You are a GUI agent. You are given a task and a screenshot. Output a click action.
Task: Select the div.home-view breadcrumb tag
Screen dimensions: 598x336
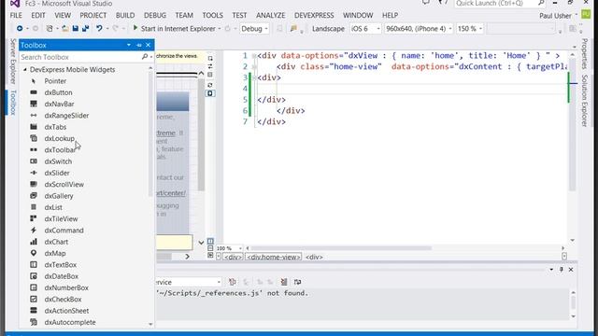coord(274,257)
